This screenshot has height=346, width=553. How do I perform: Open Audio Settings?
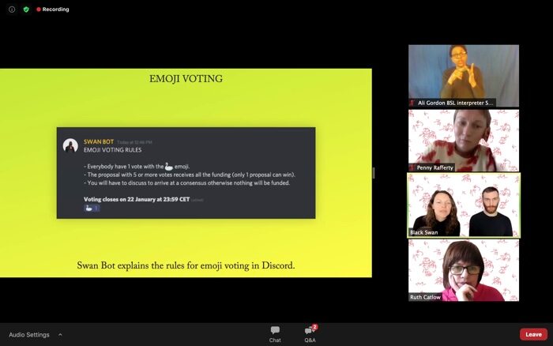point(29,334)
